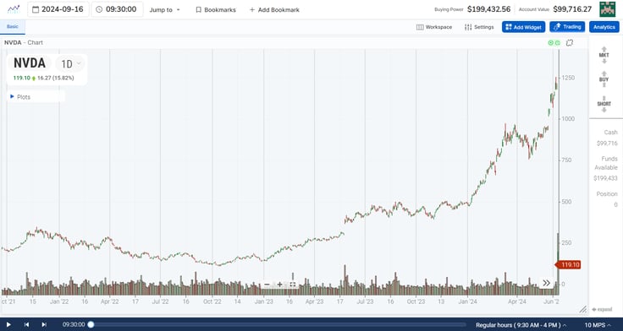Expand the Jump to dropdown
The height and width of the screenshot is (331, 623).
coord(164,9)
